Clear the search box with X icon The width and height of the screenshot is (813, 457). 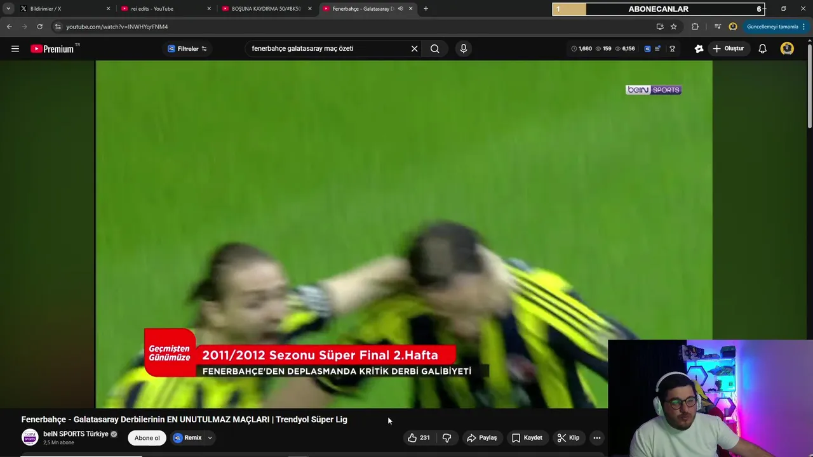414,49
